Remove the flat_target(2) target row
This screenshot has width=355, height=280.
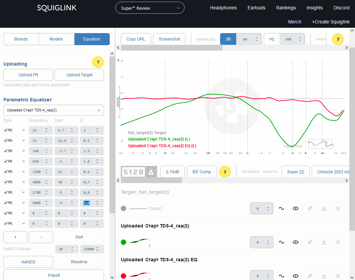338,208
